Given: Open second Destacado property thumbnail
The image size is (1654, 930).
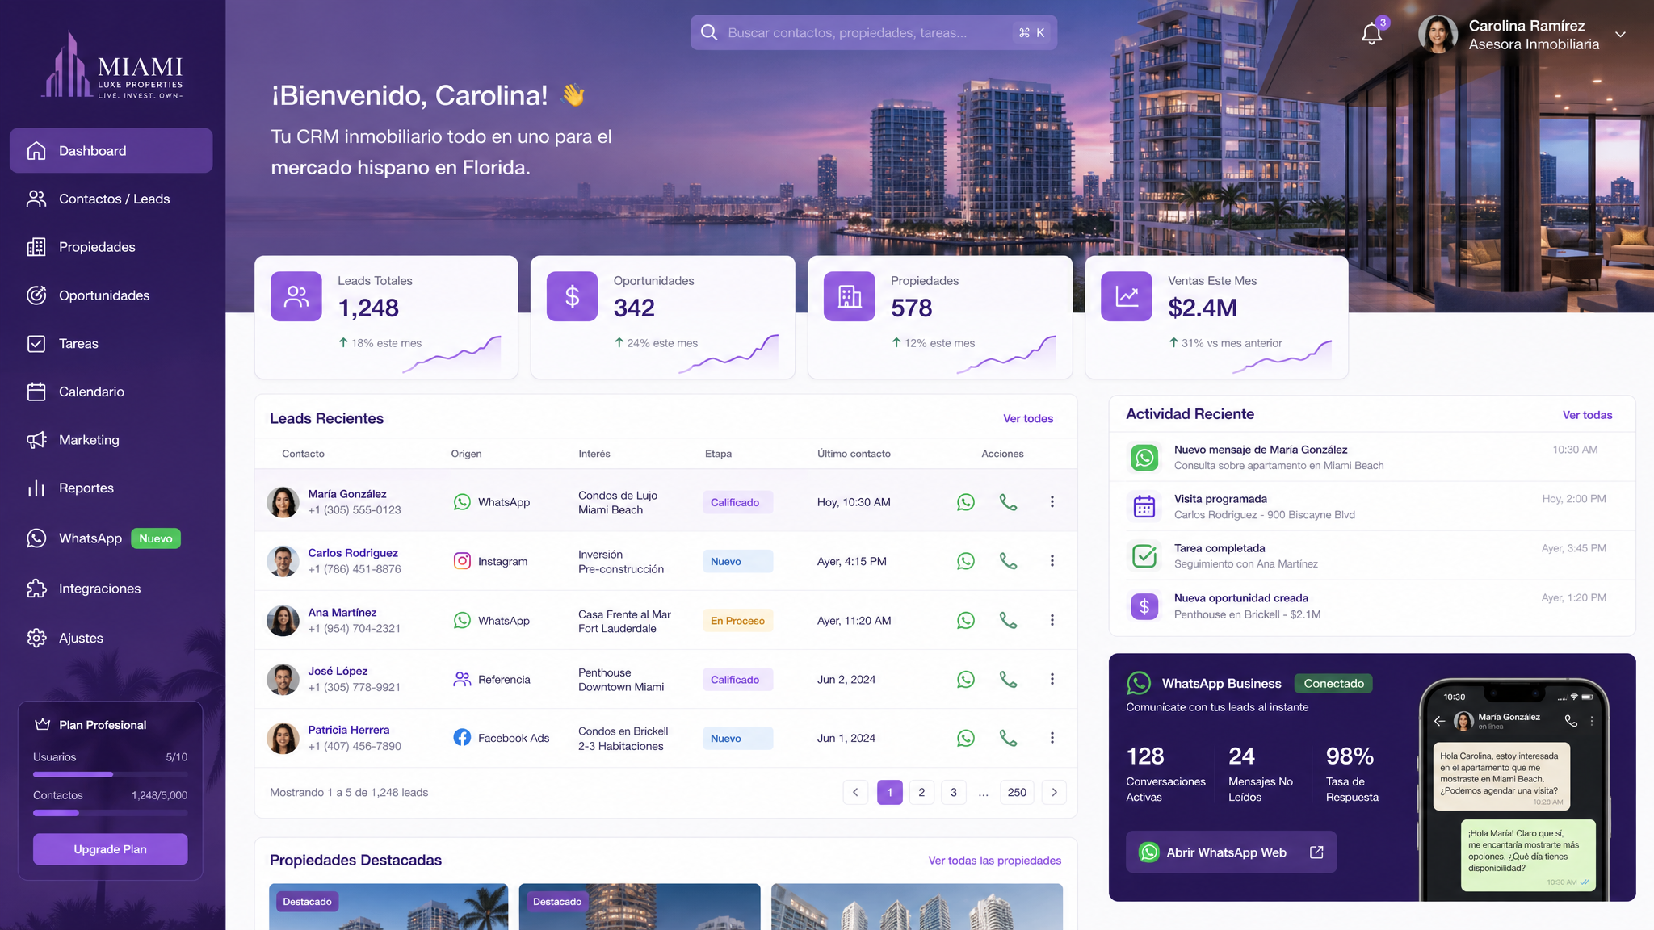Looking at the screenshot, I should coord(639,907).
